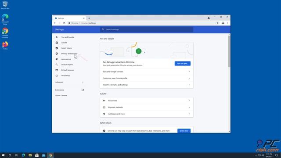281x158 pixels.
Task: Open About Chrome page
Action: pyautogui.click(x=61, y=96)
